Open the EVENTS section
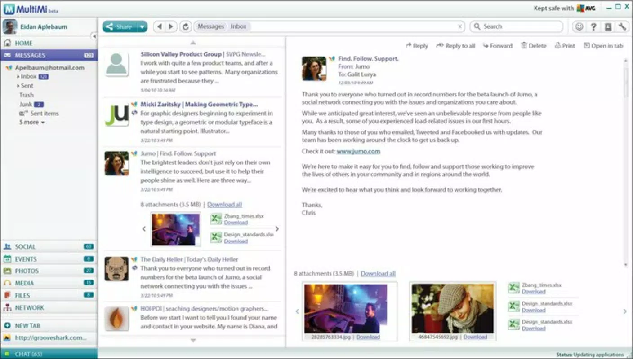The width and height of the screenshot is (633, 359). point(49,259)
